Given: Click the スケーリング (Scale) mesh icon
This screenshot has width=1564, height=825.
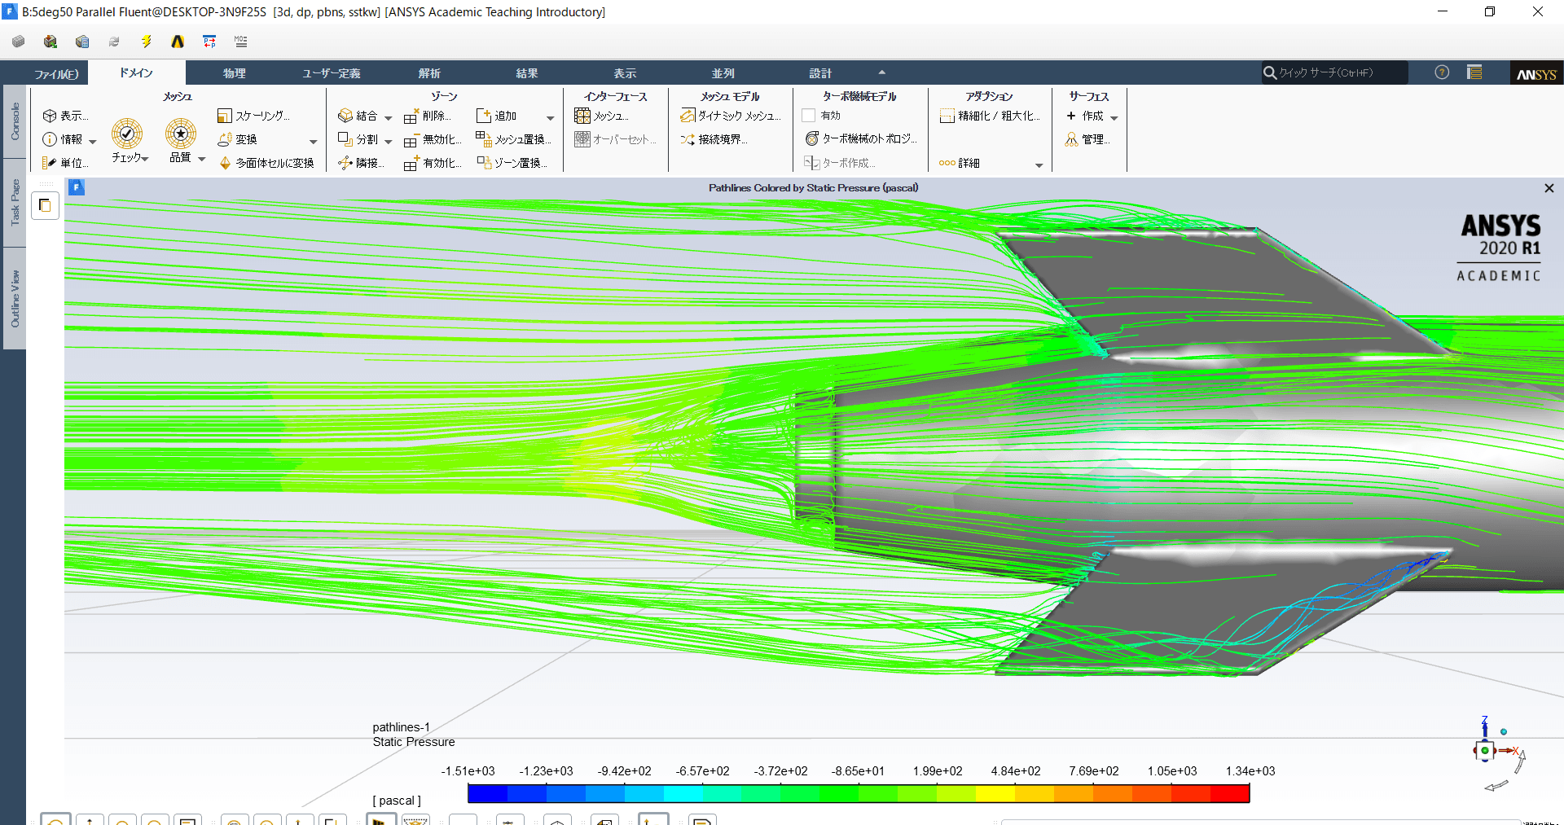Looking at the screenshot, I should (x=225, y=116).
